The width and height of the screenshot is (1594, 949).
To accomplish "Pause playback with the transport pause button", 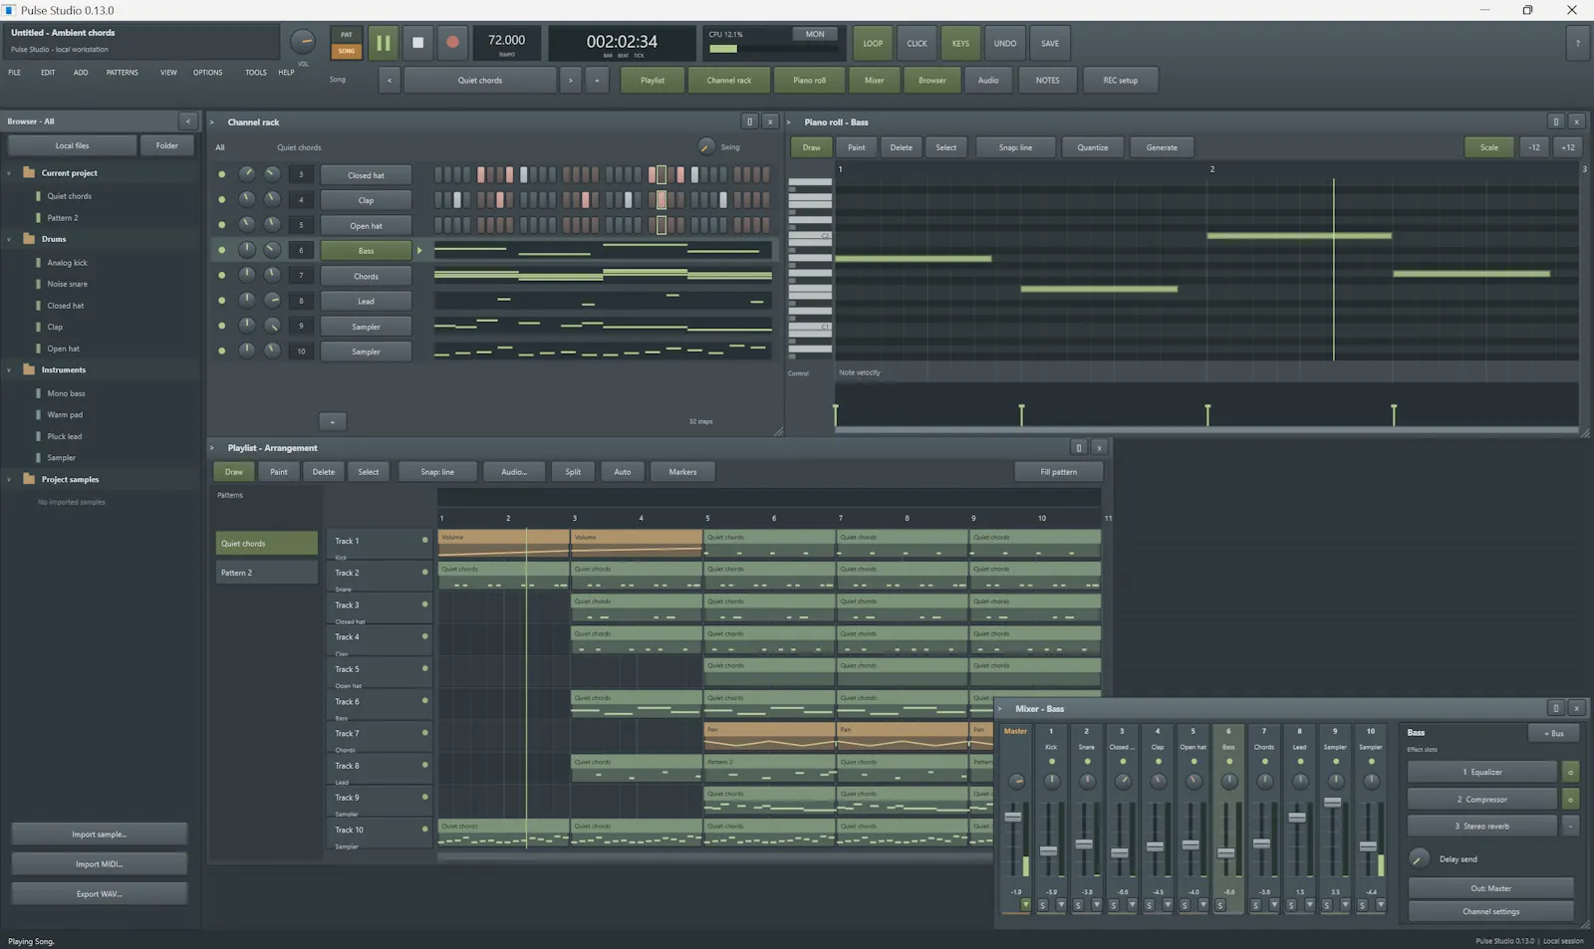I will pos(383,43).
